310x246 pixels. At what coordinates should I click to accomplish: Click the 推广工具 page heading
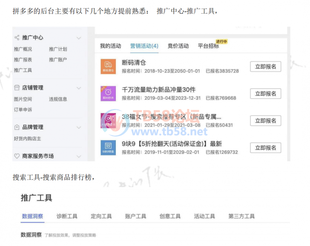(37, 198)
